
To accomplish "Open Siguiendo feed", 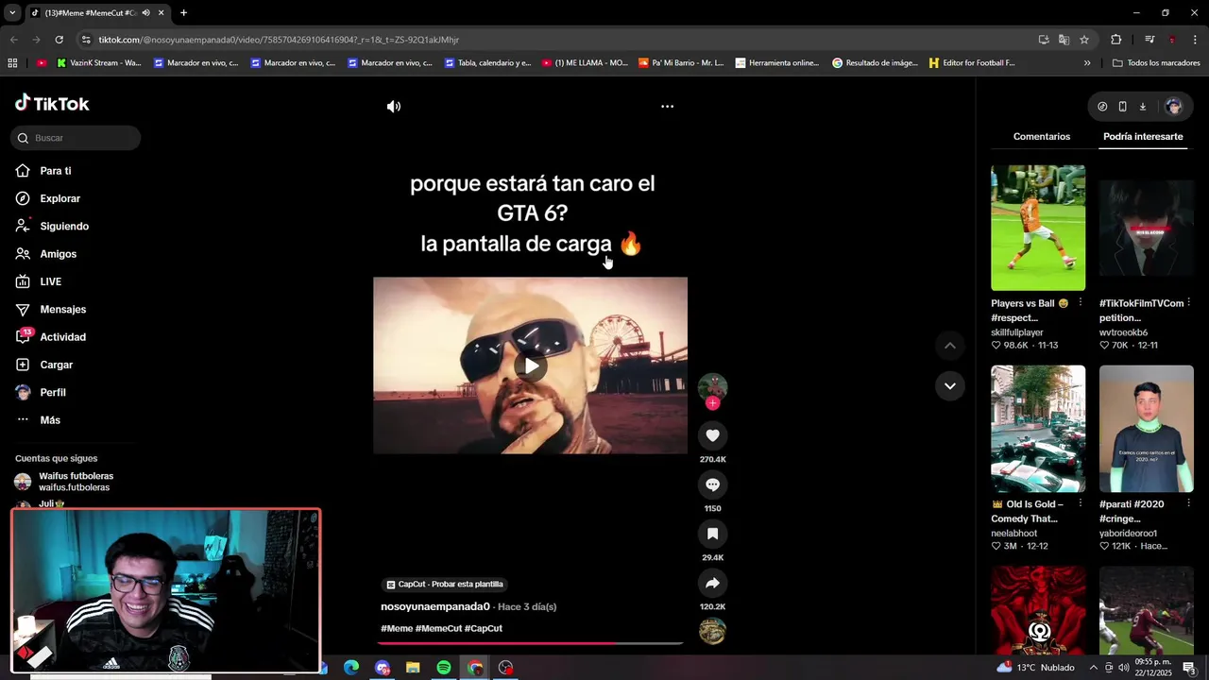I will pos(64,227).
